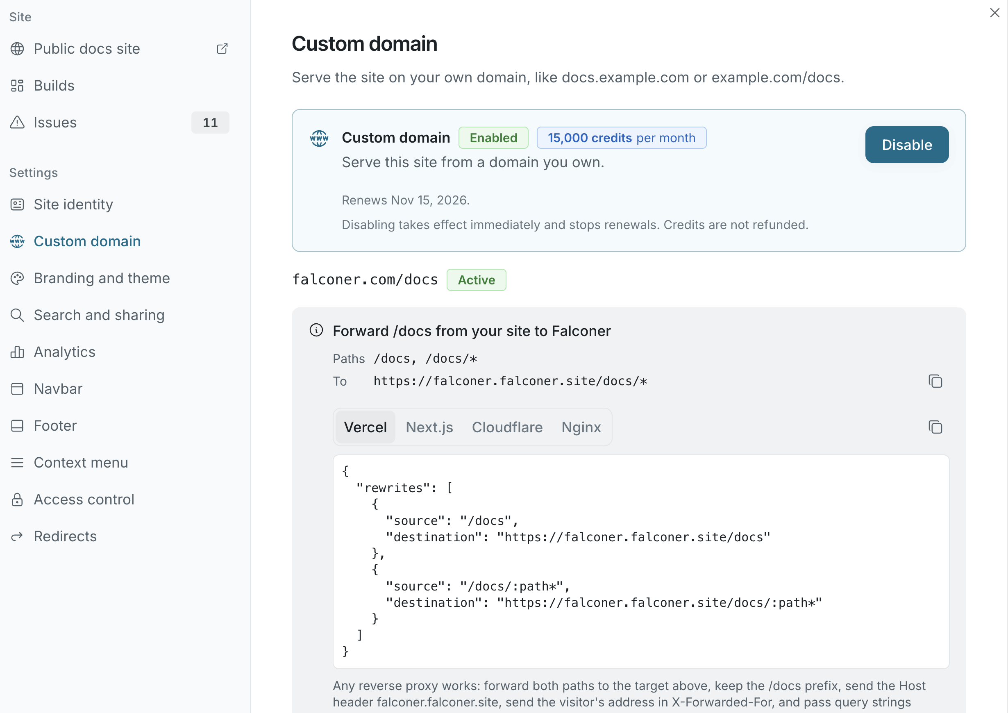This screenshot has height=713, width=1008.
Task: Switch to the Next.js tab
Action: (429, 427)
